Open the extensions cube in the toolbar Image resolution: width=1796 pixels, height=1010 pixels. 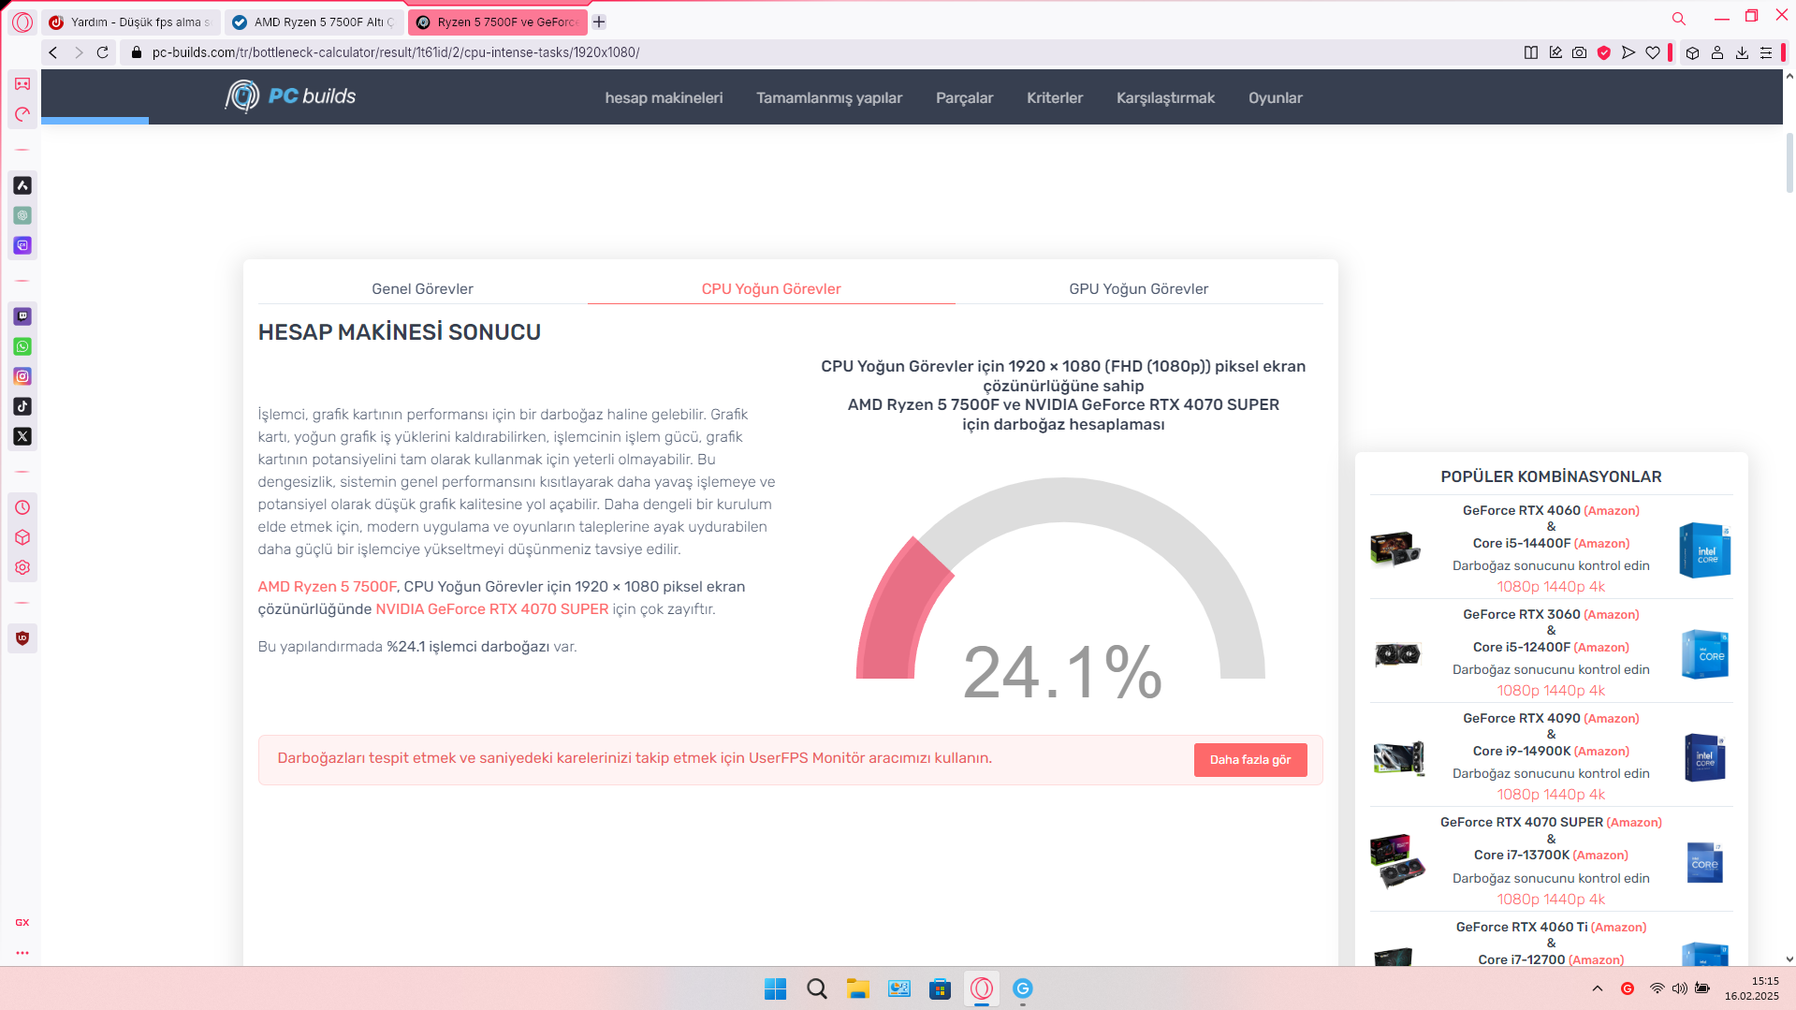[1692, 52]
